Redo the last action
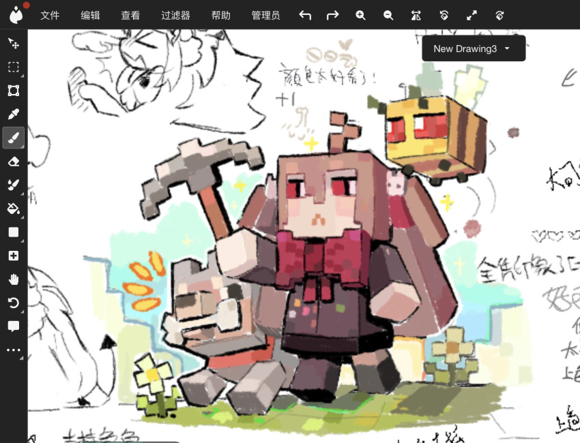Image resolution: width=580 pixels, height=443 pixels. point(332,15)
